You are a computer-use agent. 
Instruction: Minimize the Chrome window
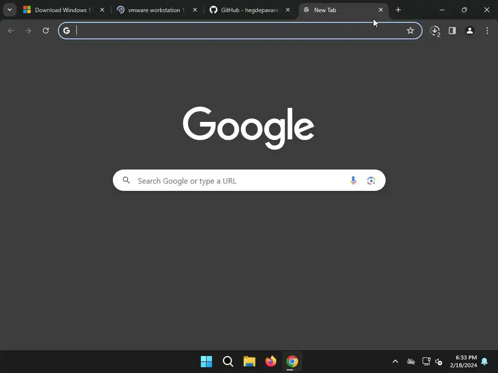coord(442,10)
